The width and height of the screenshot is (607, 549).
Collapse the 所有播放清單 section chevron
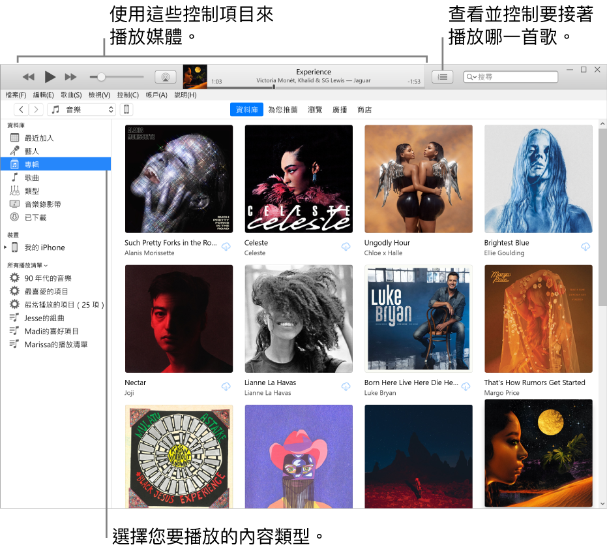(x=46, y=266)
